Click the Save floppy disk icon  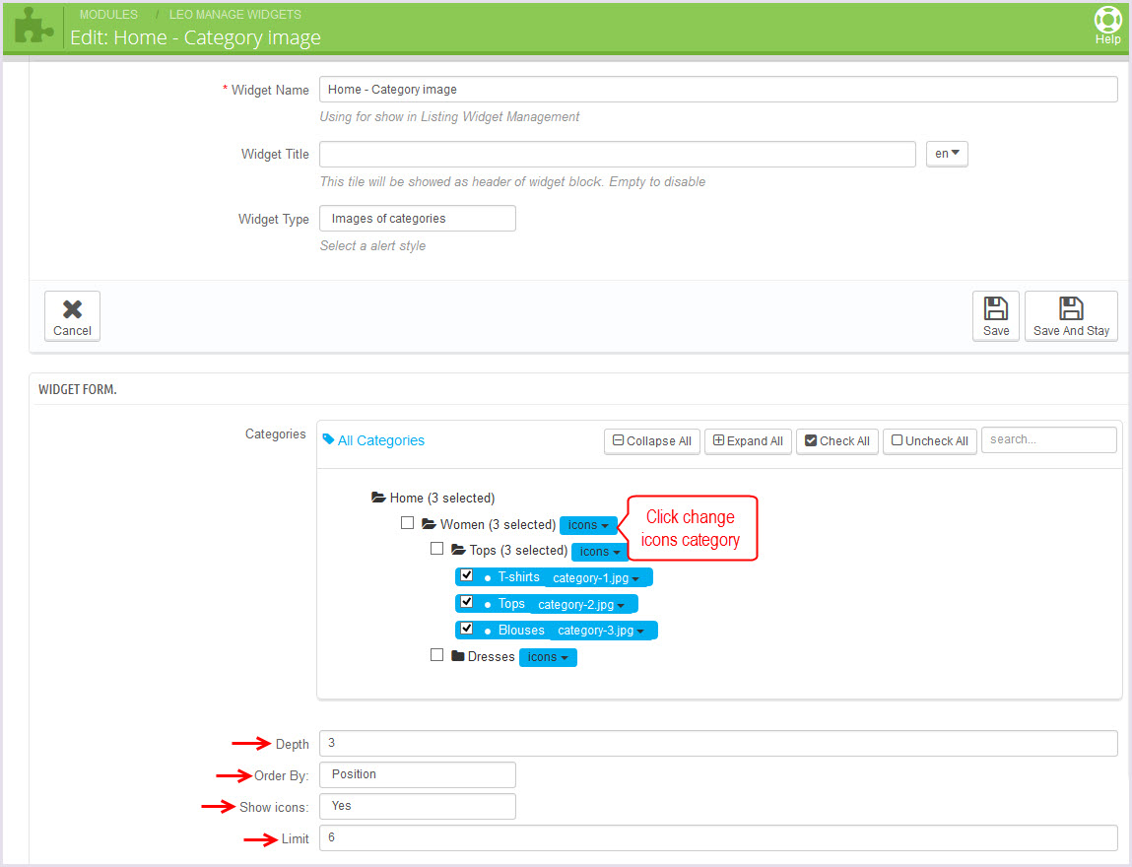tap(995, 307)
